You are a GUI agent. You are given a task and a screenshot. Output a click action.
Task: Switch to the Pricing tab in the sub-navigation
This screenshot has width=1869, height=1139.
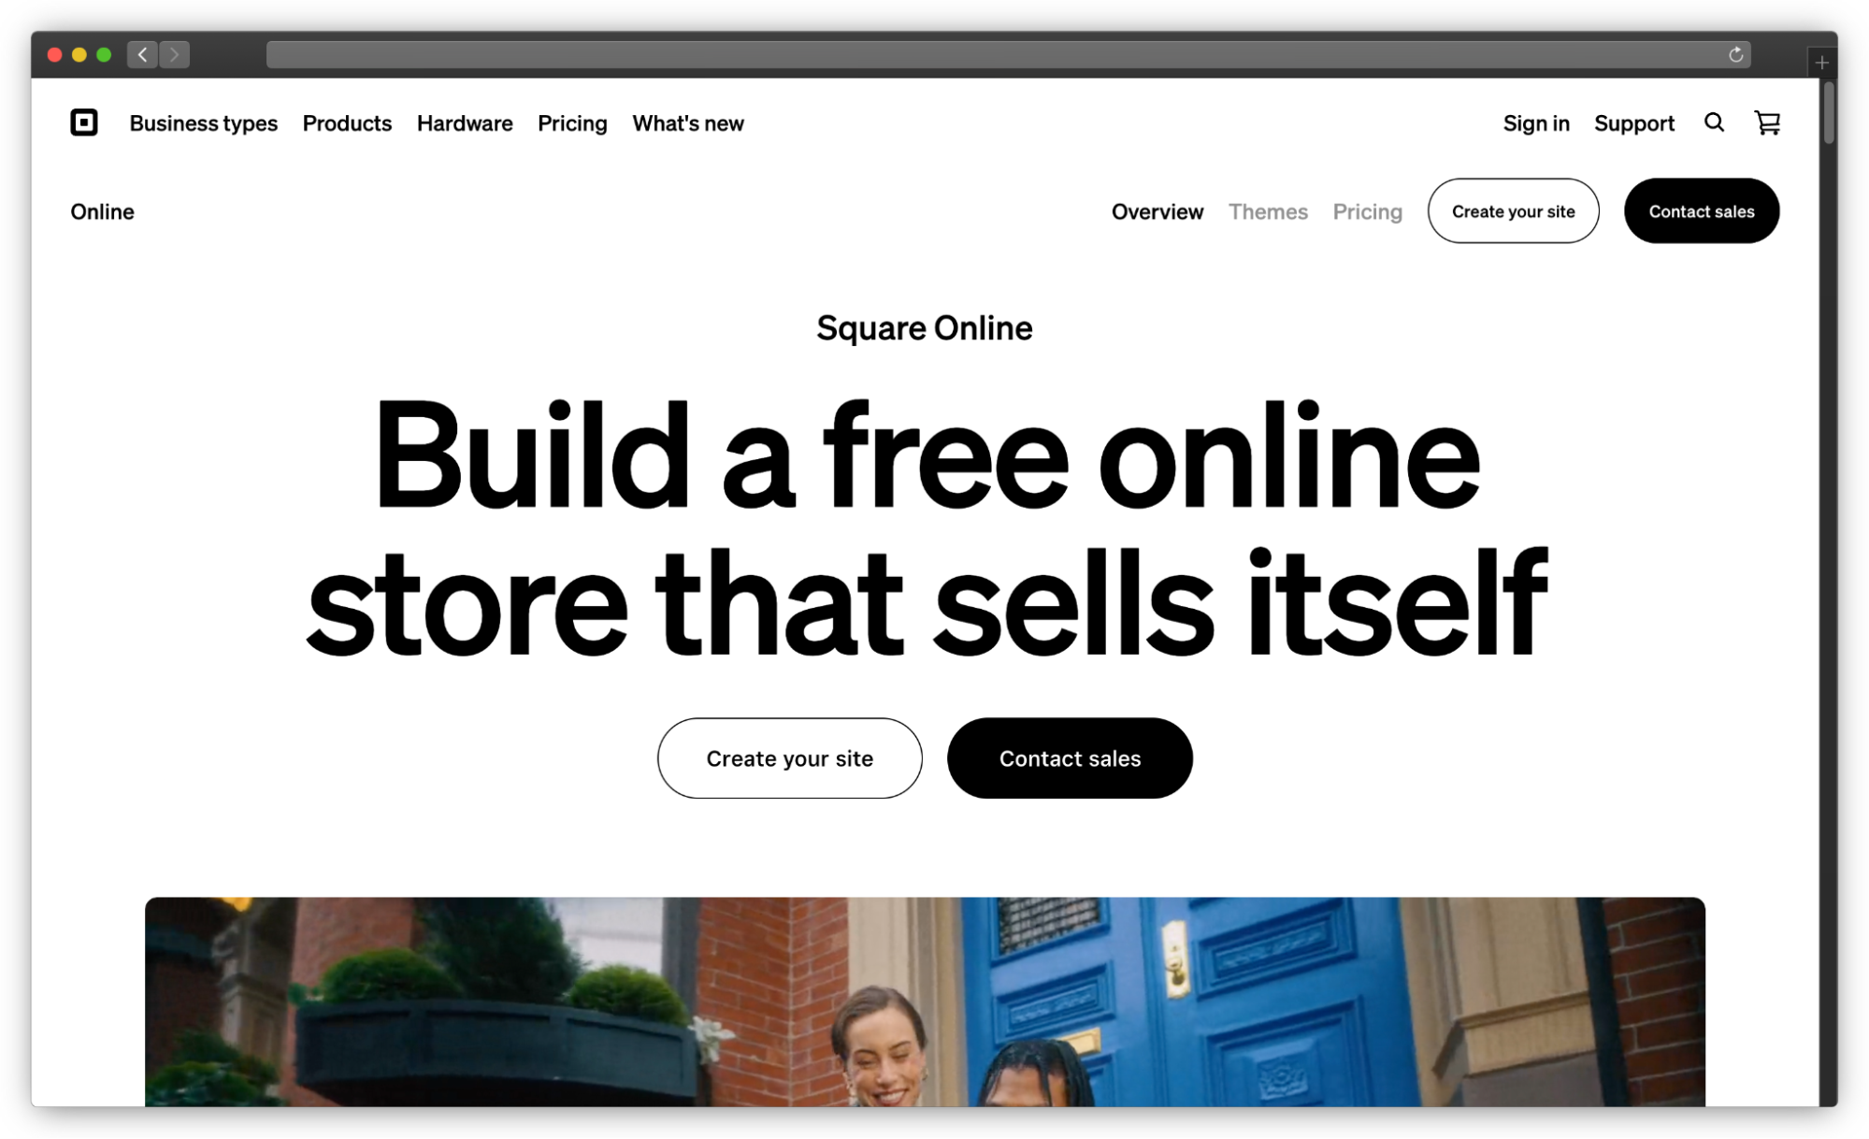(x=1367, y=211)
